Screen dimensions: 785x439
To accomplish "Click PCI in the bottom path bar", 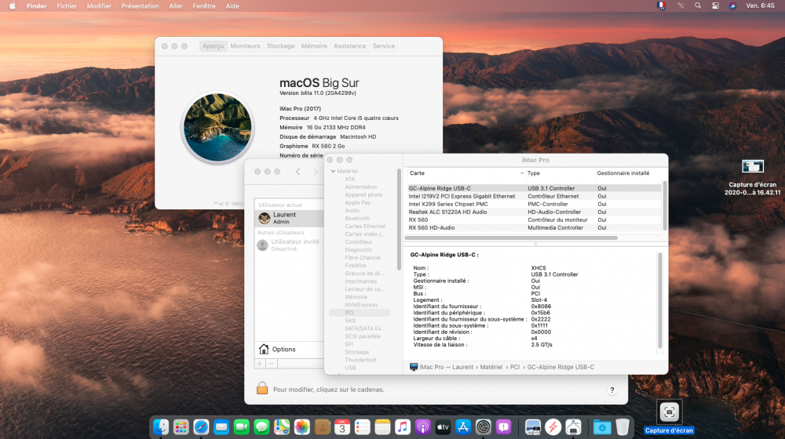I will (x=515, y=367).
